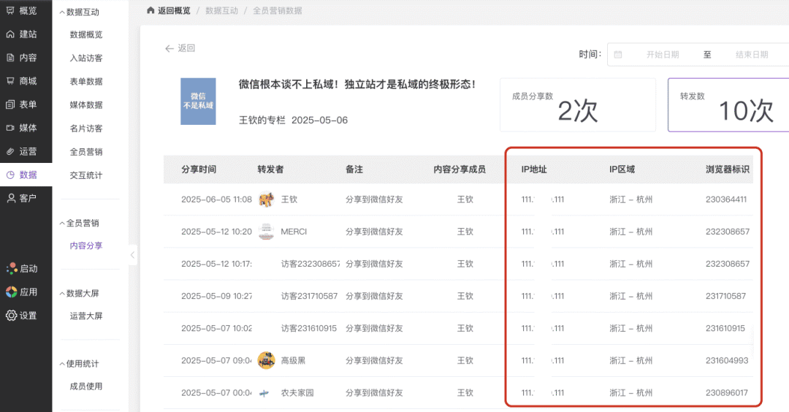The image size is (789, 412).
Task: Open 数据概览 submenu item
Action: (x=86, y=34)
